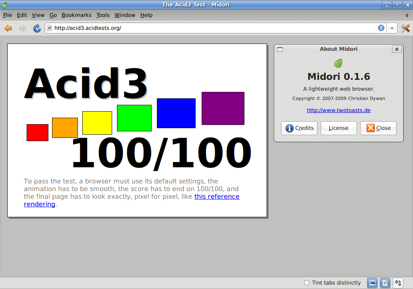Reload the page with refresh icon
This screenshot has width=413, height=289.
coord(37,28)
